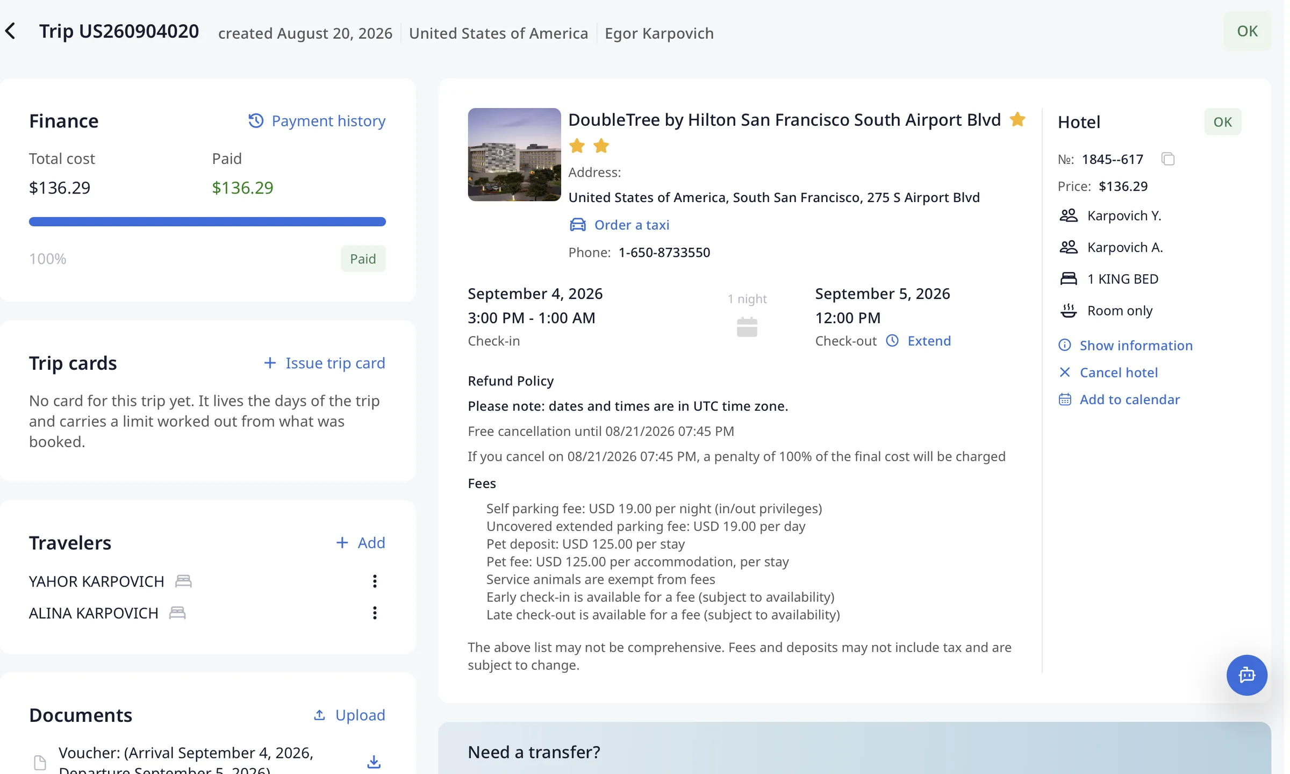
Task: Add the hotel booking to calendar
Action: coord(1119,399)
